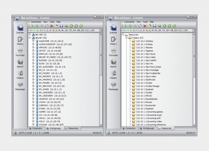Screen dimensions: 209x151
Task: Click IP range address field in right window
Action: tap(157, 30)
